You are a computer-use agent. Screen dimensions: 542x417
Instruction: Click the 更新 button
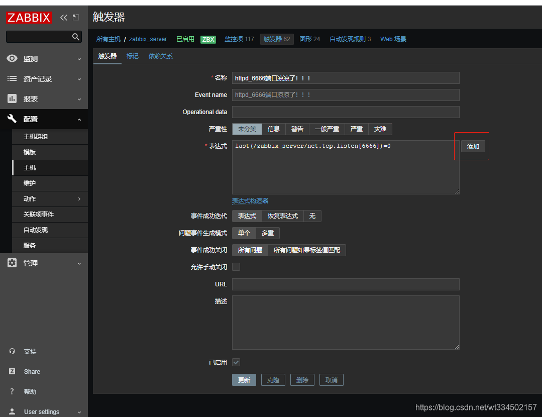[244, 380]
